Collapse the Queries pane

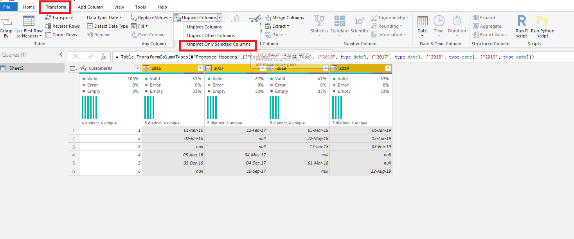(x=61, y=55)
